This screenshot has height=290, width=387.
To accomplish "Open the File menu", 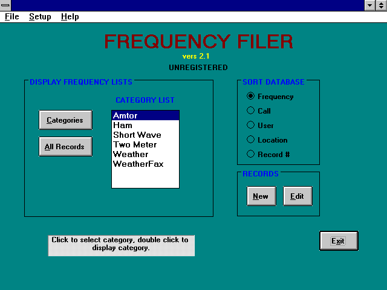I will point(12,17).
